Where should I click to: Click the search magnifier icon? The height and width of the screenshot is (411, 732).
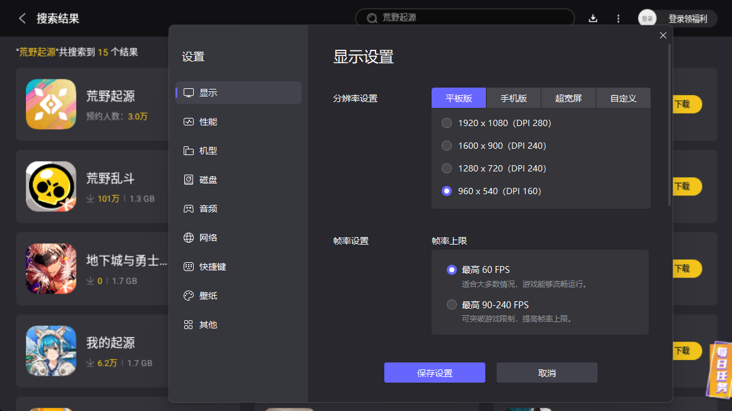tap(372, 18)
